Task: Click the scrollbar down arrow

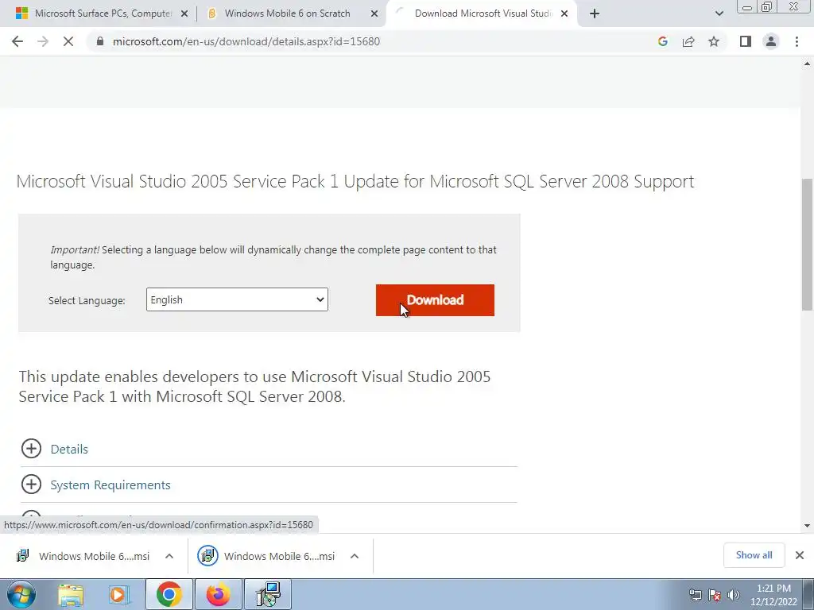Action: [x=807, y=526]
